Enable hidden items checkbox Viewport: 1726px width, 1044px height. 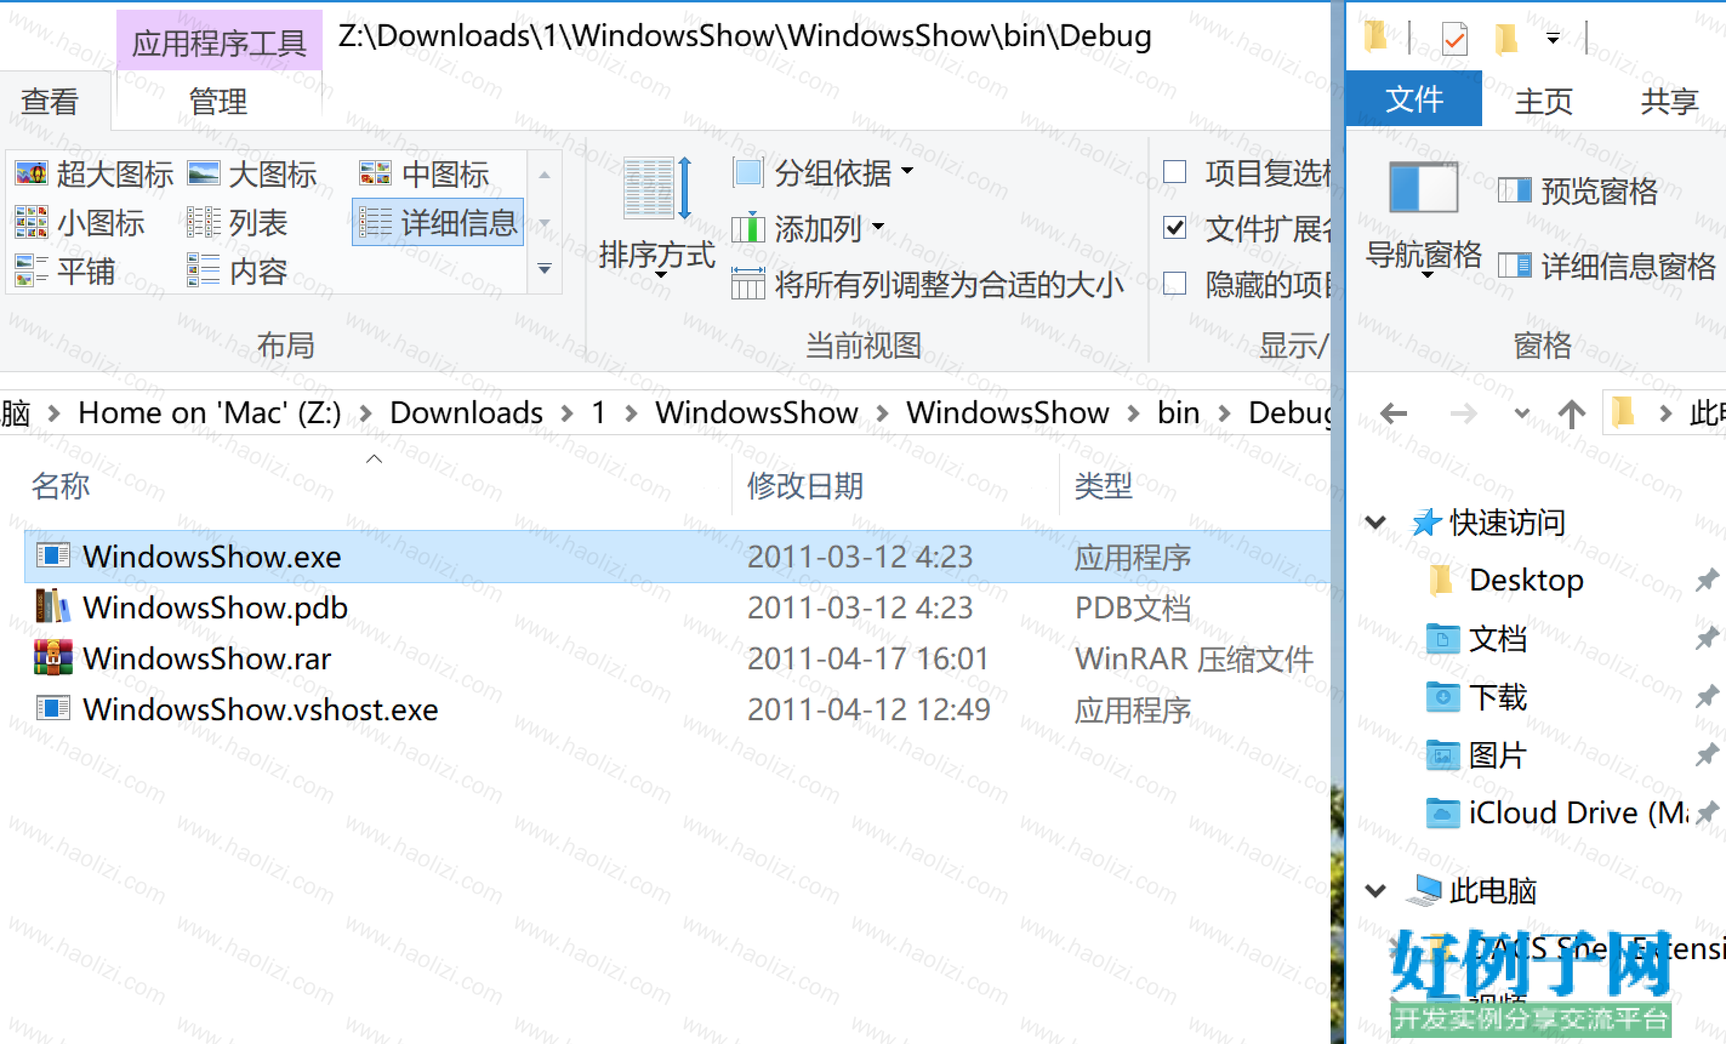coord(1175,284)
